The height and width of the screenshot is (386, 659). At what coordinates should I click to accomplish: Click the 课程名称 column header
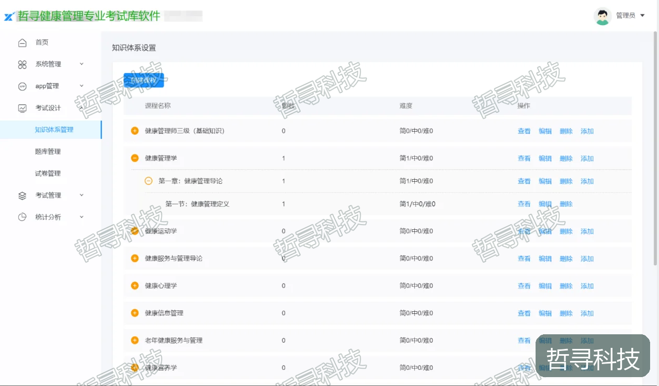coord(157,106)
